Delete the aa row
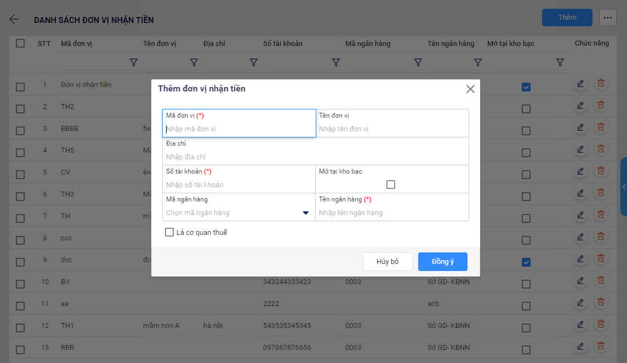The height and width of the screenshot is (363, 627). click(601, 302)
